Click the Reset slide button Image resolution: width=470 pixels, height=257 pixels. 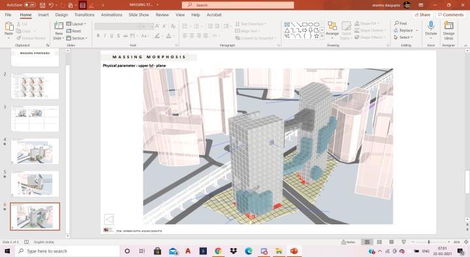tap(74, 31)
